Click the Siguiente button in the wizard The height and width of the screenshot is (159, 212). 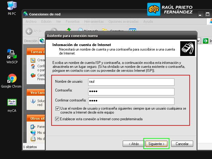(x=156, y=144)
